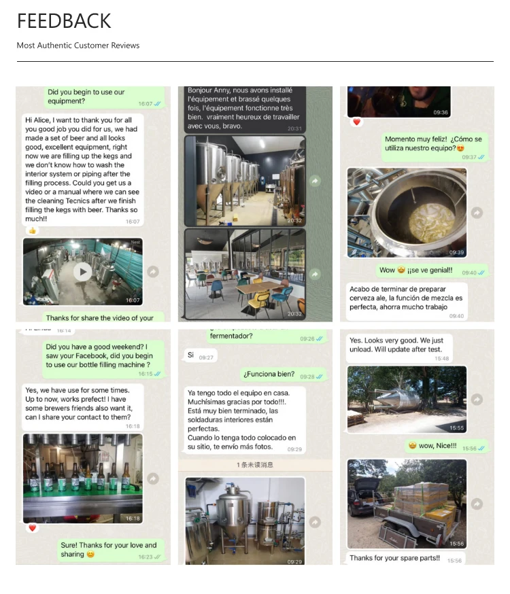Open the restaurant seating area photo
This screenshot has height=594, width=510.
[245, 273]
